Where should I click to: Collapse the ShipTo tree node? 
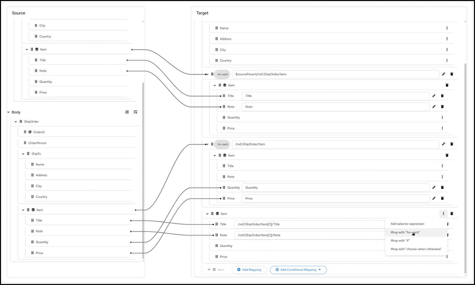23,154
